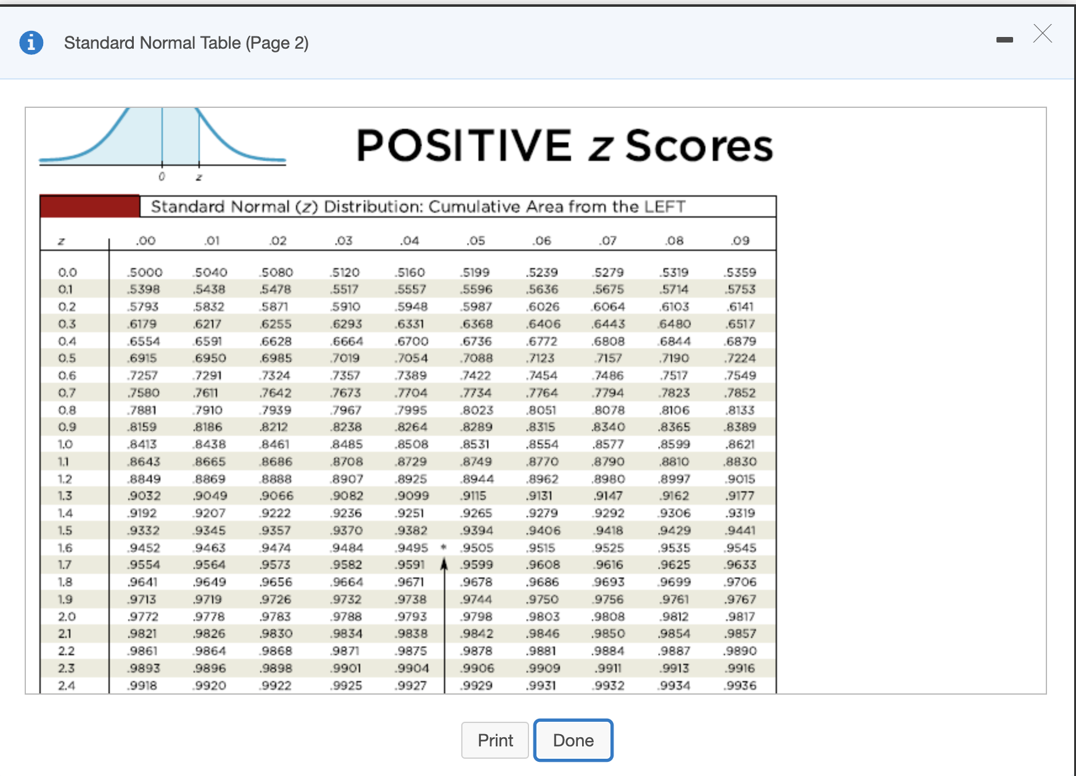Click the value .8830 in row 1.1

tap(740, 462)
